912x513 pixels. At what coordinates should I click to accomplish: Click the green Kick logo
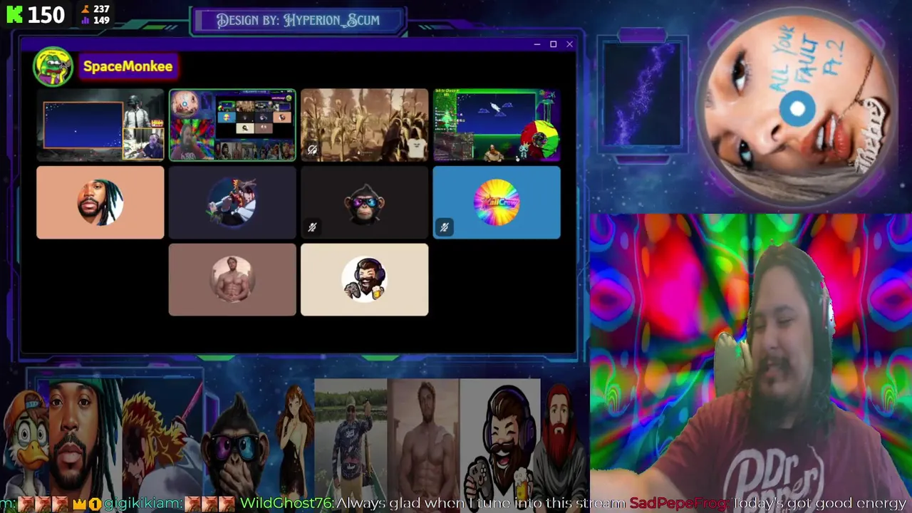[14, 14]
